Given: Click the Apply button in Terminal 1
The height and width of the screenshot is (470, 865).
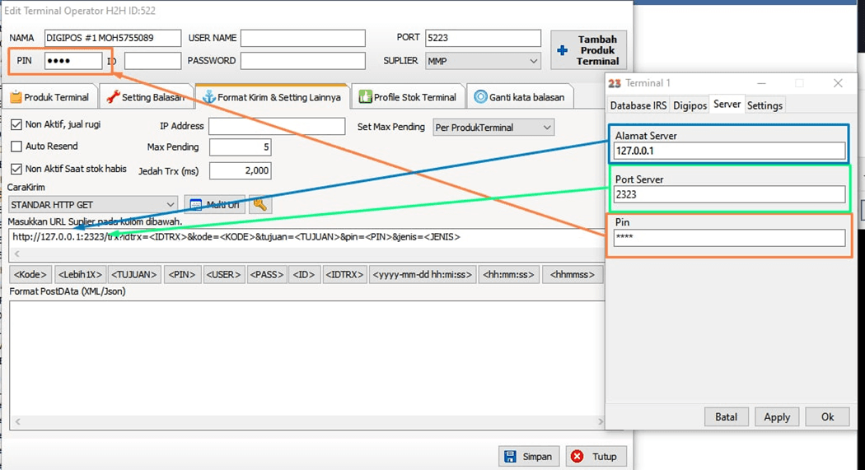Looking at the screenshot, I should (x=777, y=417).
